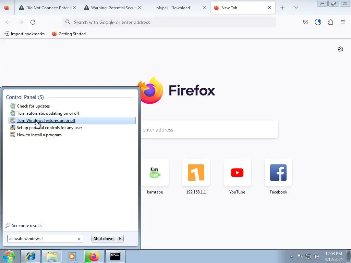Click the taskbar clock and date
The image size is (351, 263).
[334, 256]
